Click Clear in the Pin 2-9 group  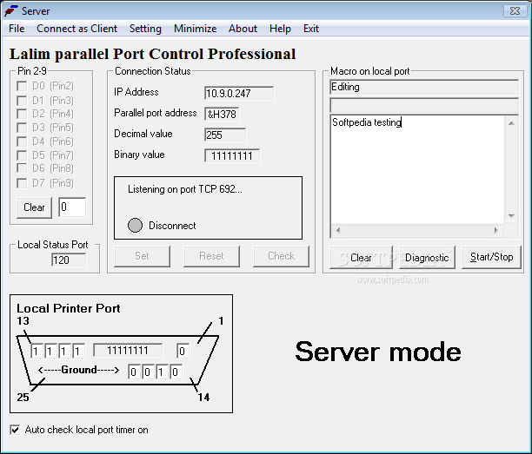tap(34, 207)
